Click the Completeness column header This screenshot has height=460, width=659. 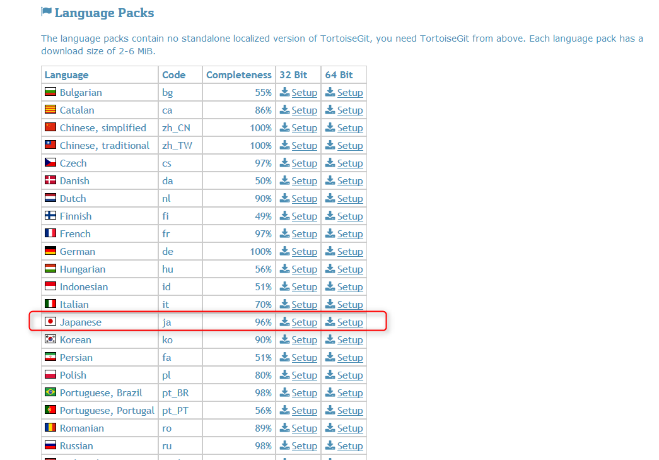[x=238, y=75]
